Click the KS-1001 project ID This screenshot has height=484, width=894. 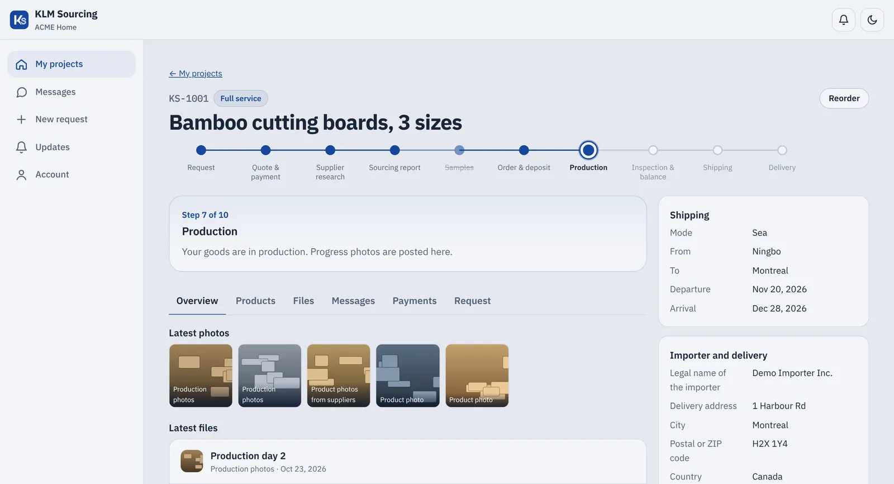click(189, 98)
